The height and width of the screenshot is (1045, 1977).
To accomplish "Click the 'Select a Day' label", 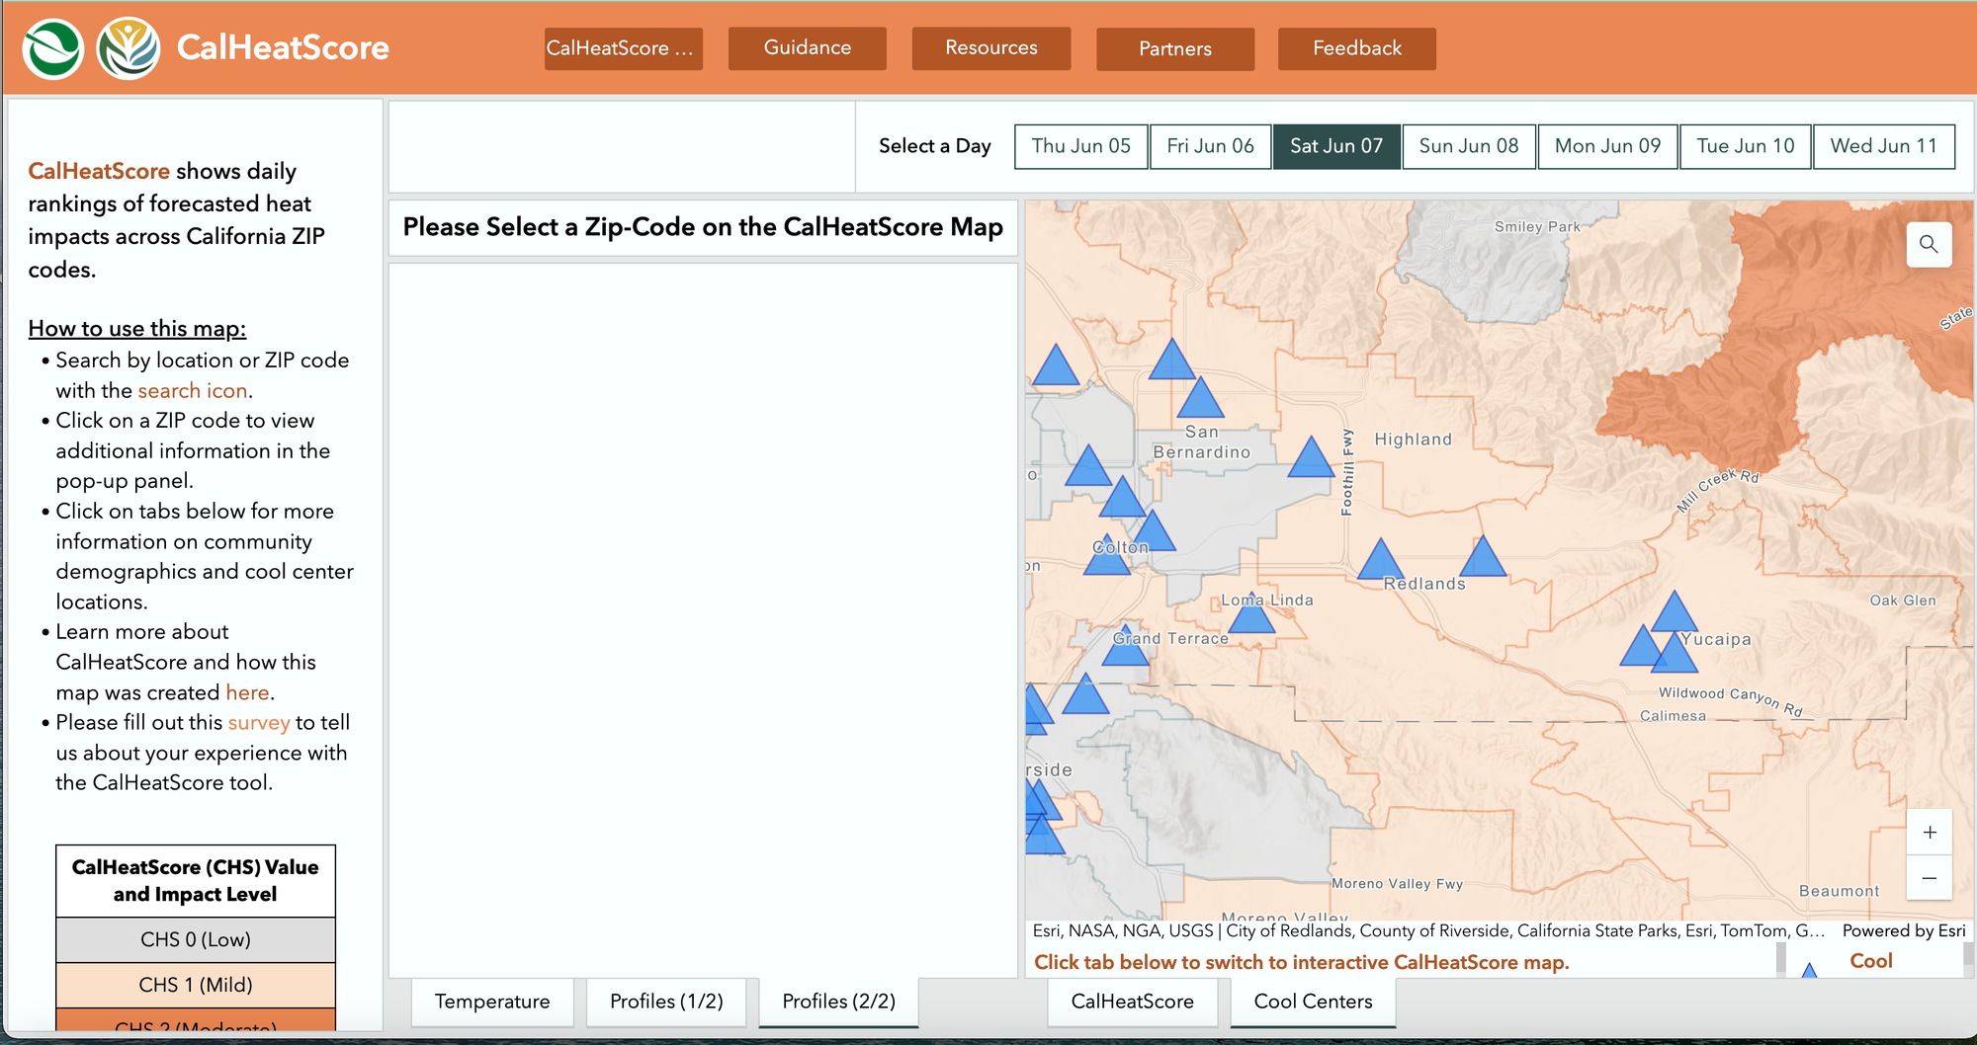I will point(935,146).
